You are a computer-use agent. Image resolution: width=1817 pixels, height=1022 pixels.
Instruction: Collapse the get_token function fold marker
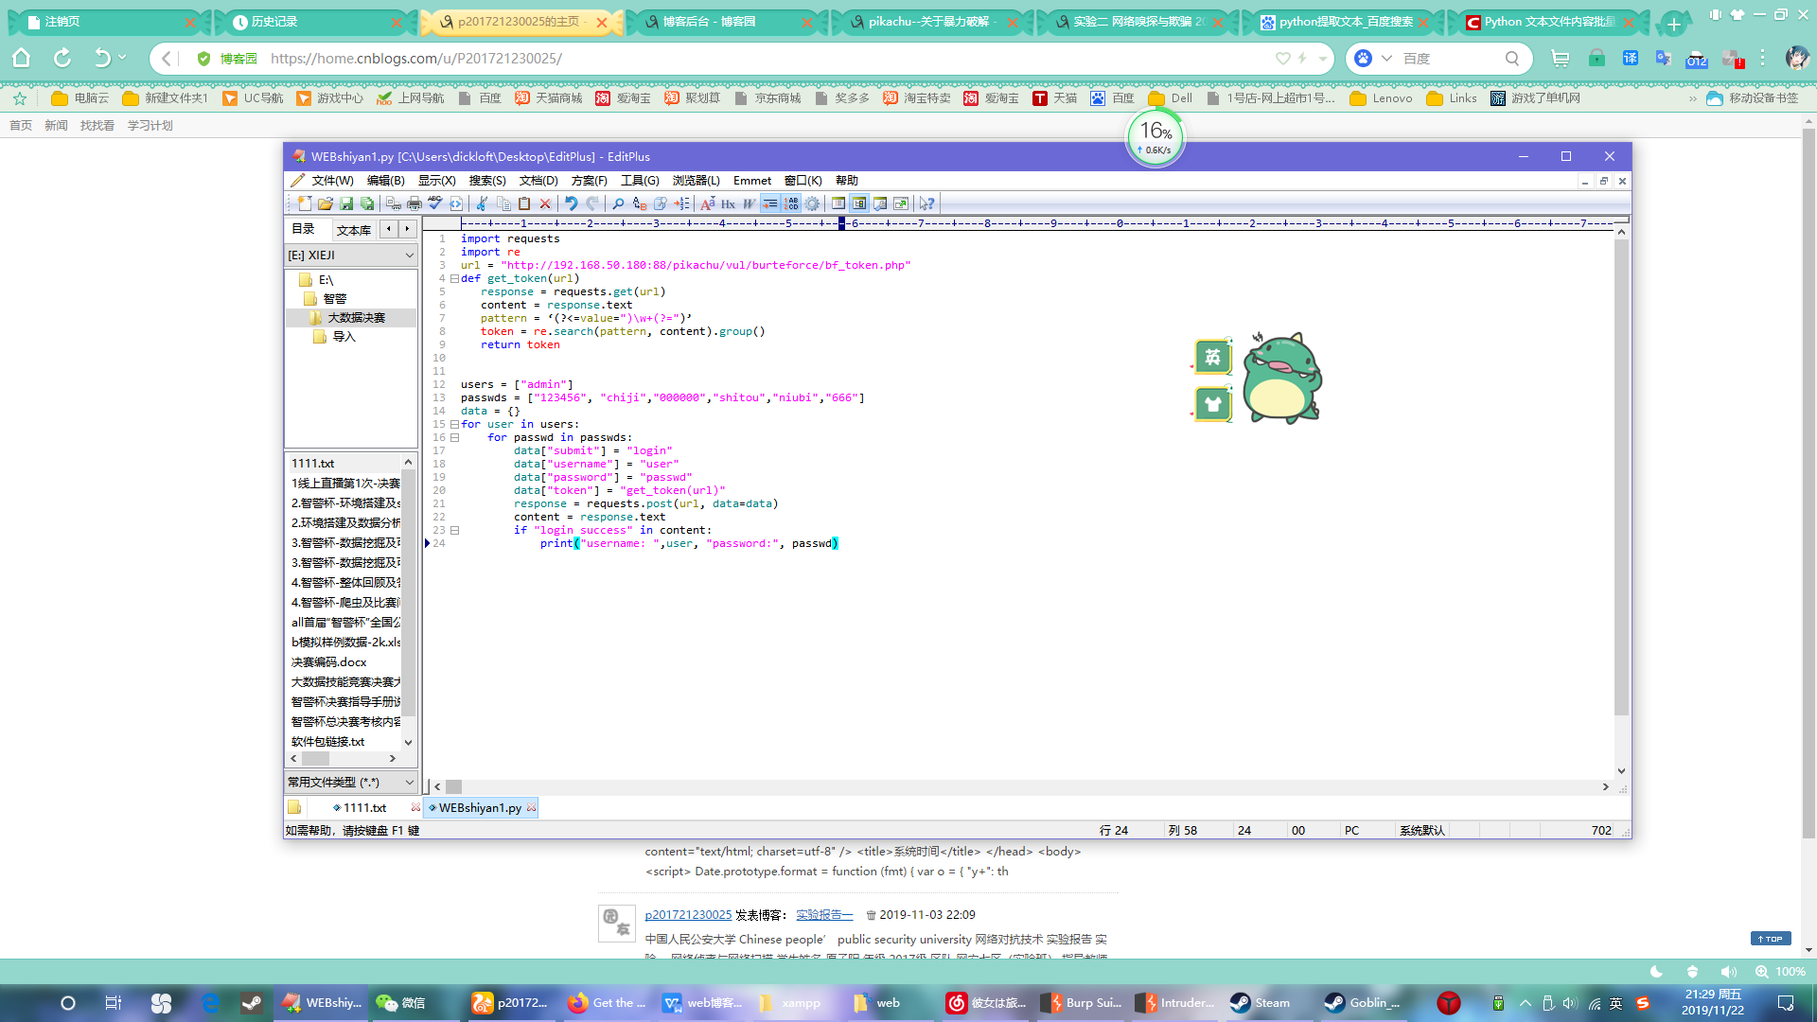(454, 279)
